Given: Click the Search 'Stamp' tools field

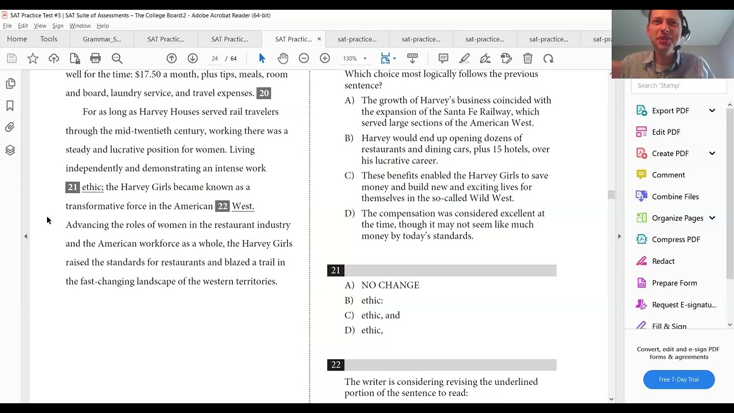Looking at the screenshot, I should click(679, 85).
